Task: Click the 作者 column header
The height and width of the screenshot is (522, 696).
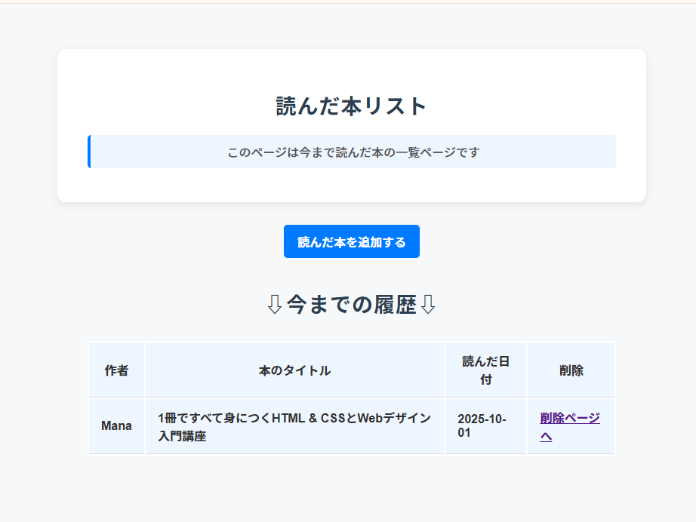Action: (116, 370)
